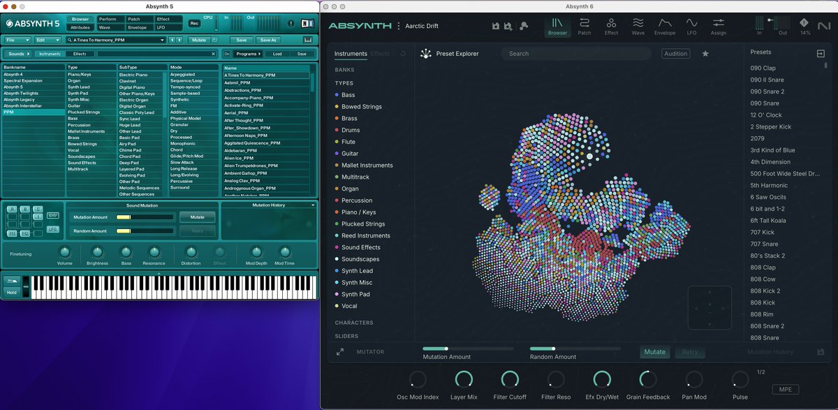Toggle oscillator A in Absynth 5 mutation grid

13,210
